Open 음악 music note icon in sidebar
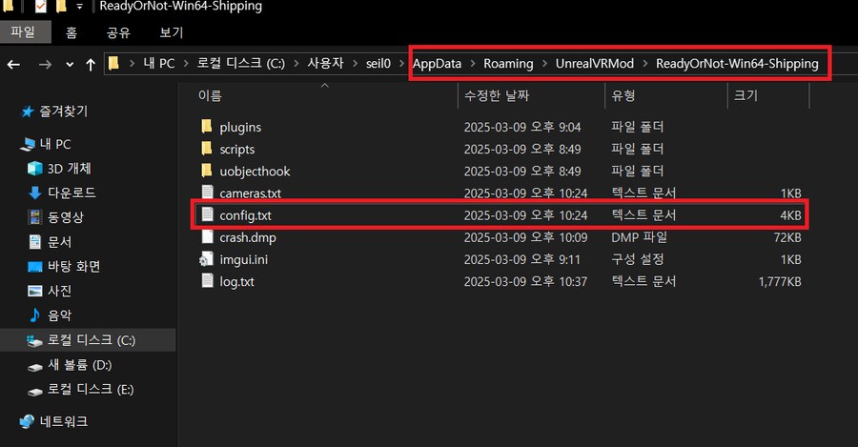 34,315
